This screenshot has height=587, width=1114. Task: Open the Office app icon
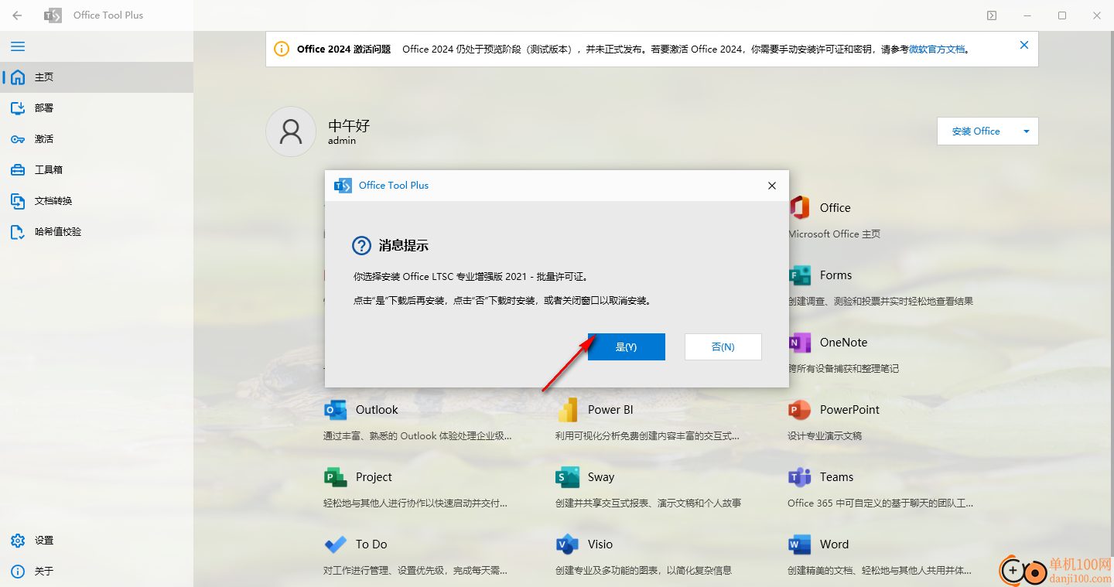point(799,207)
